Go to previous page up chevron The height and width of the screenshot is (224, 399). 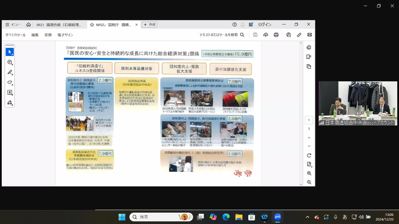(x=309, y=138)
